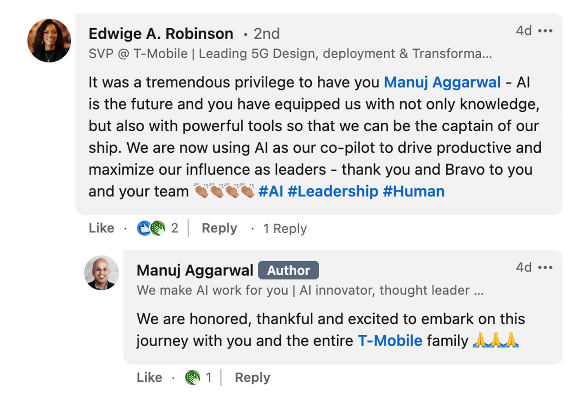Open the T-Mobile company mention link
Screen dimensions: 582x396
click(x=390, y=341)
